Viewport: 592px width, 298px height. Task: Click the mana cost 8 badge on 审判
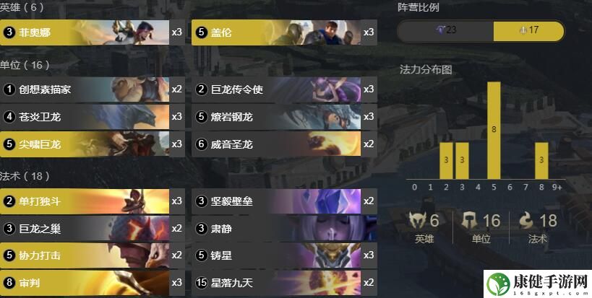[x=9, y=283]
